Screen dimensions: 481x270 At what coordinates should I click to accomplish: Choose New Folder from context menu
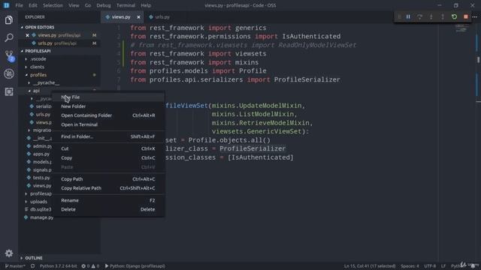pos(108,106)
